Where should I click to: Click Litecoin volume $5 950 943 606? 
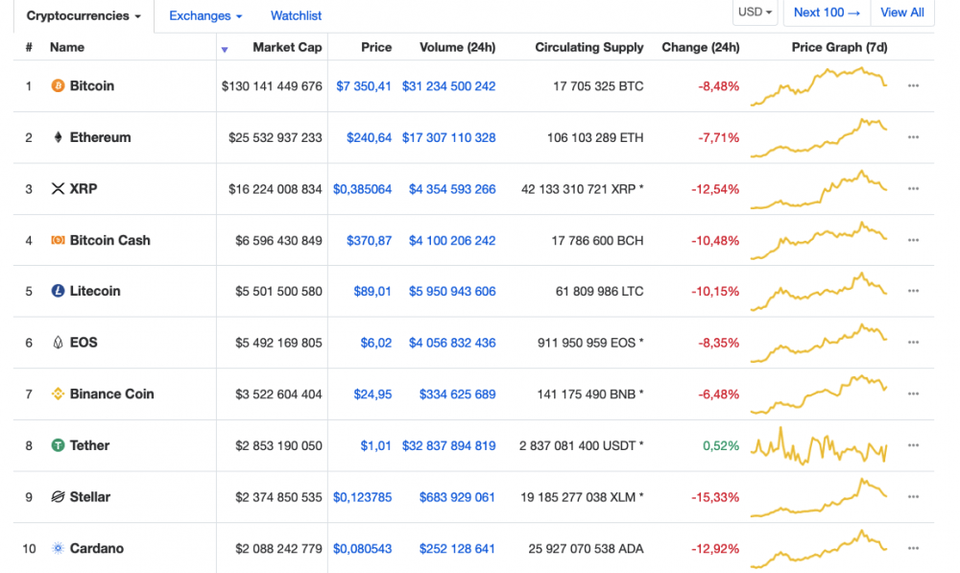(x=452, y=292)
